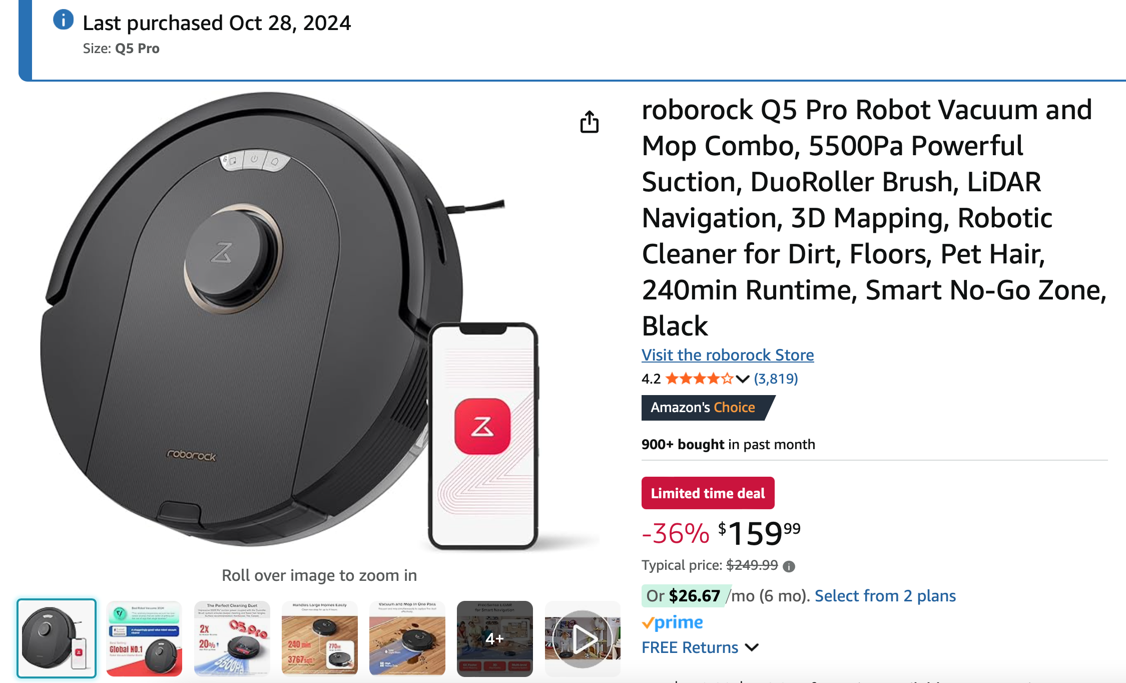Click the play icon on the video thumbnail
The width and height of the screenshot is (1126, 683).
tap(582, 638)
